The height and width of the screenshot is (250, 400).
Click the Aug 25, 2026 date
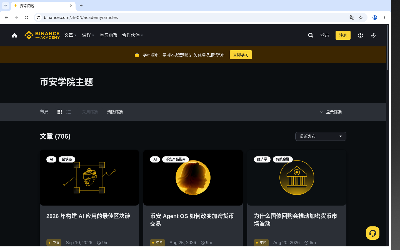(x=183, y=242)
